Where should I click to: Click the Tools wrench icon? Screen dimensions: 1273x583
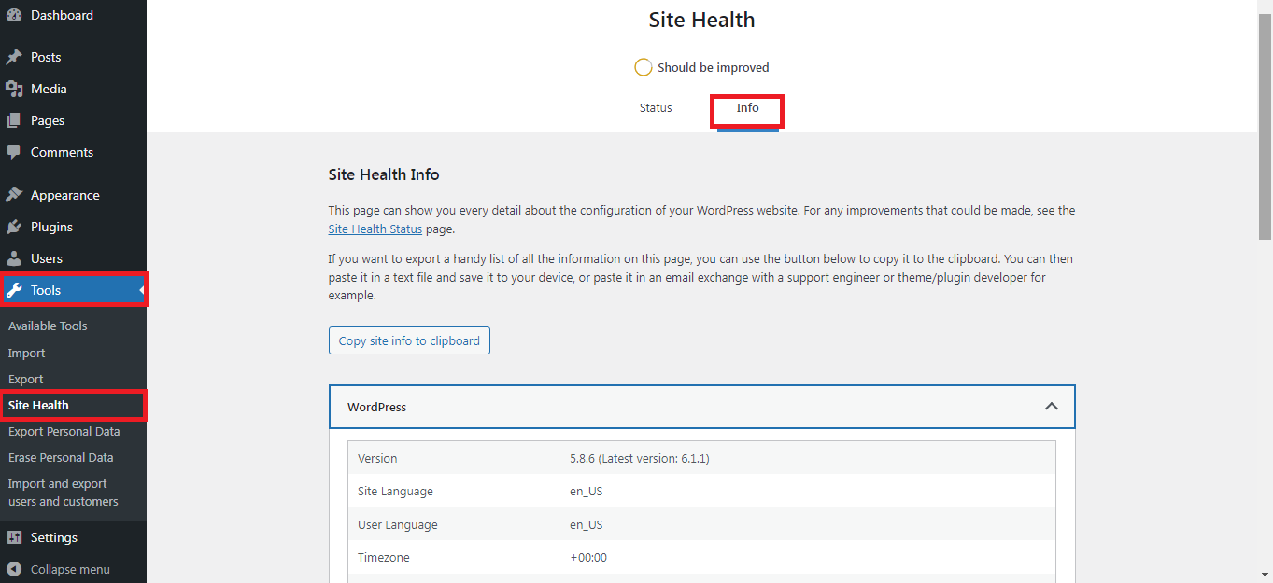(x=14, y=290)
